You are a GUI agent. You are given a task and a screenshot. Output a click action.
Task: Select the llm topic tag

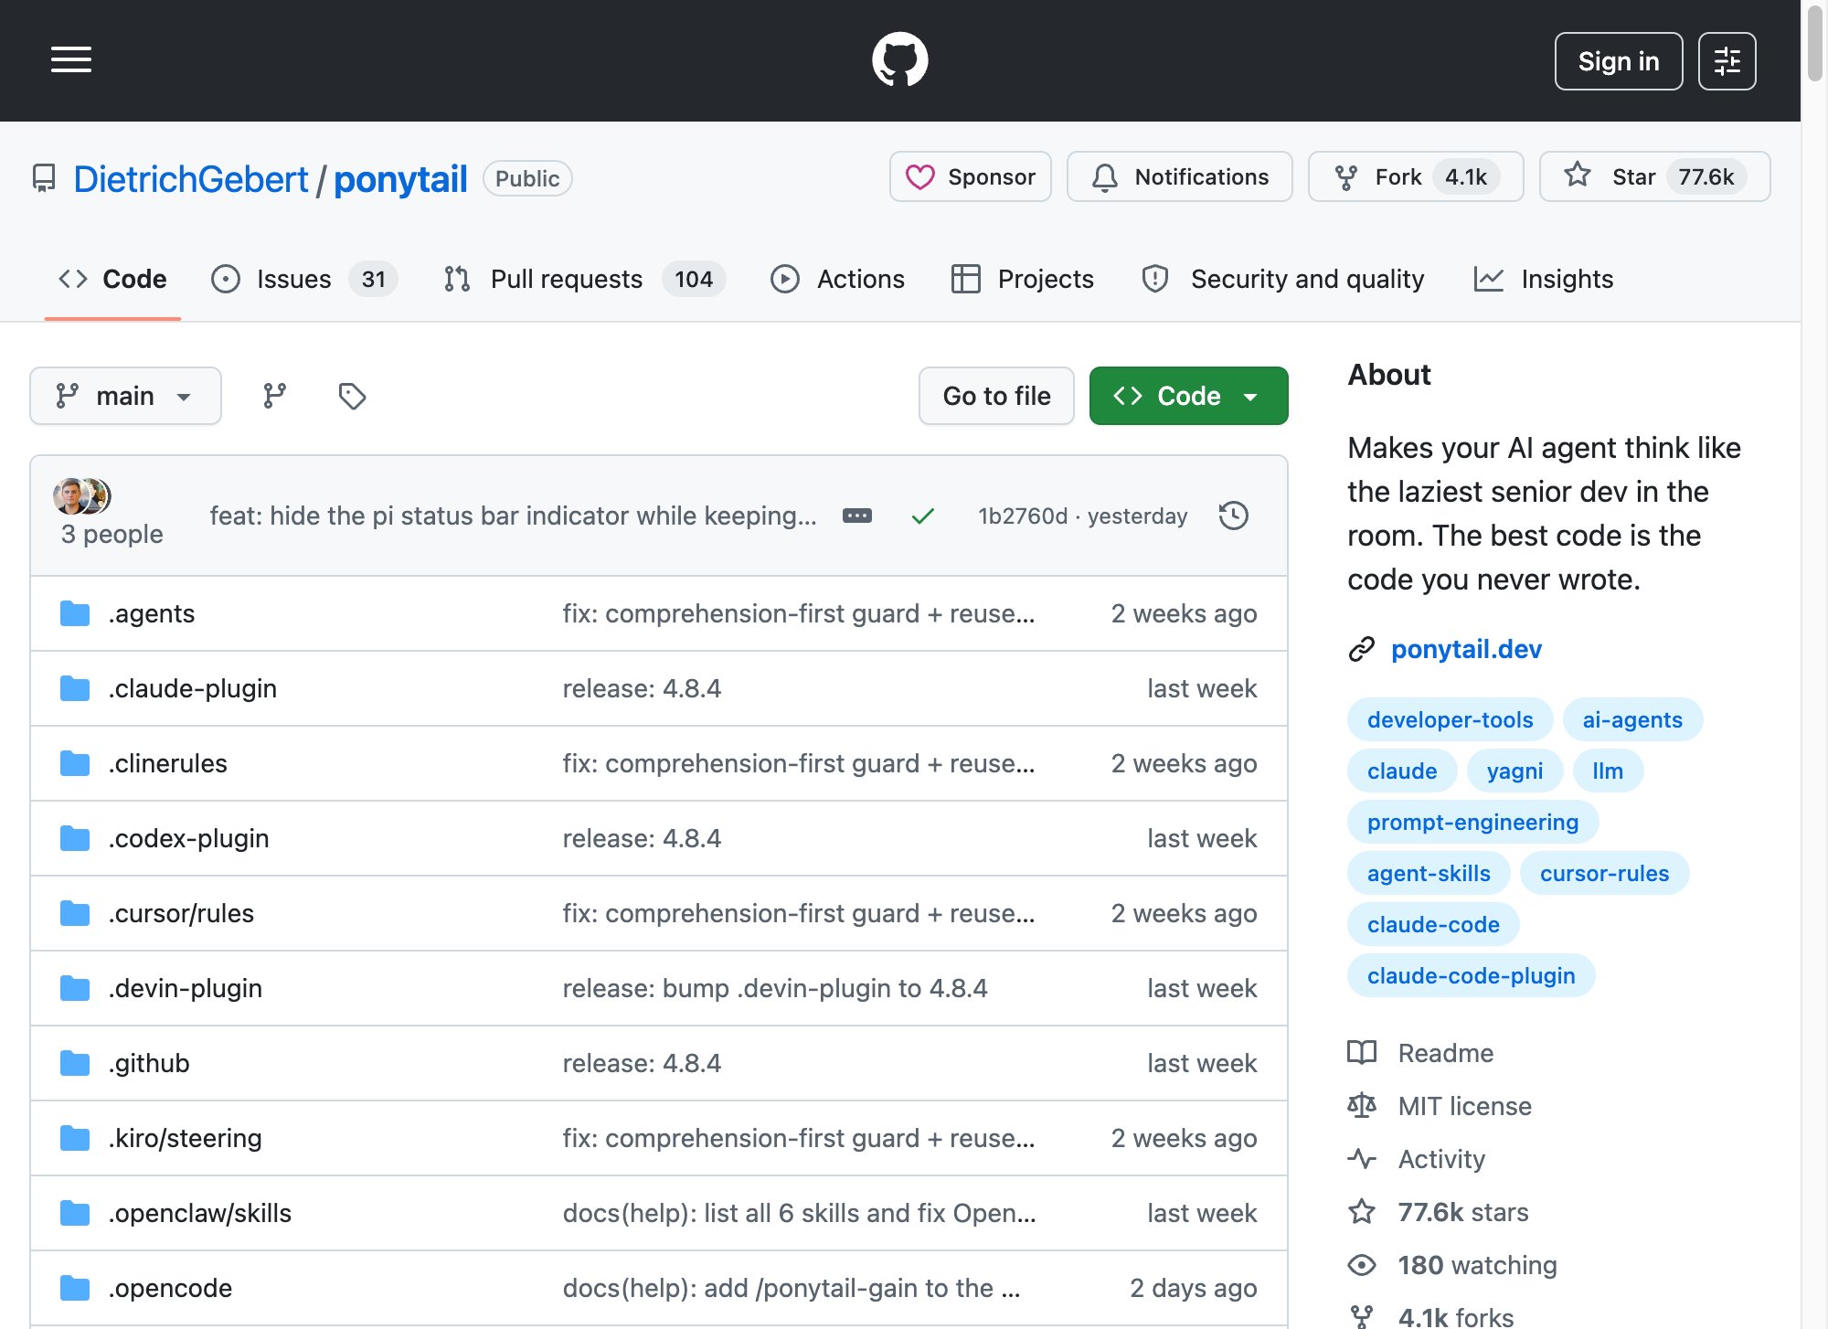pyautogui.click(x=1608, y=771)
